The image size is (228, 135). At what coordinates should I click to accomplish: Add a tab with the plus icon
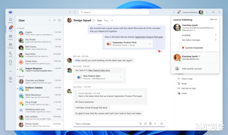coord(112,21)
